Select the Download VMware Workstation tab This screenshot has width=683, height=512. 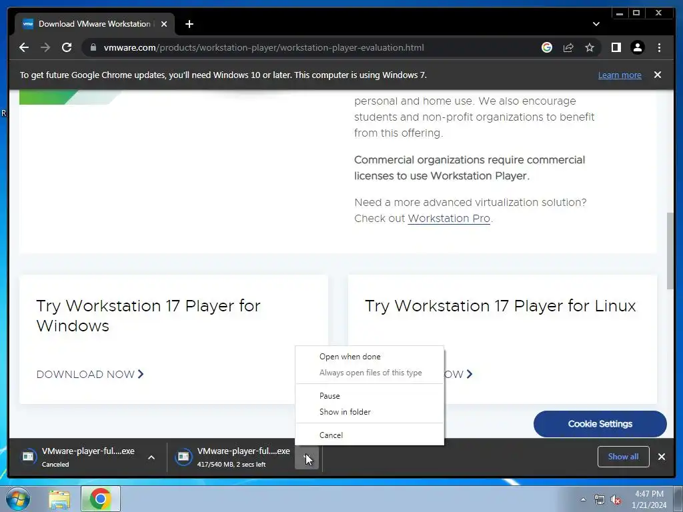tap(95, 24)
